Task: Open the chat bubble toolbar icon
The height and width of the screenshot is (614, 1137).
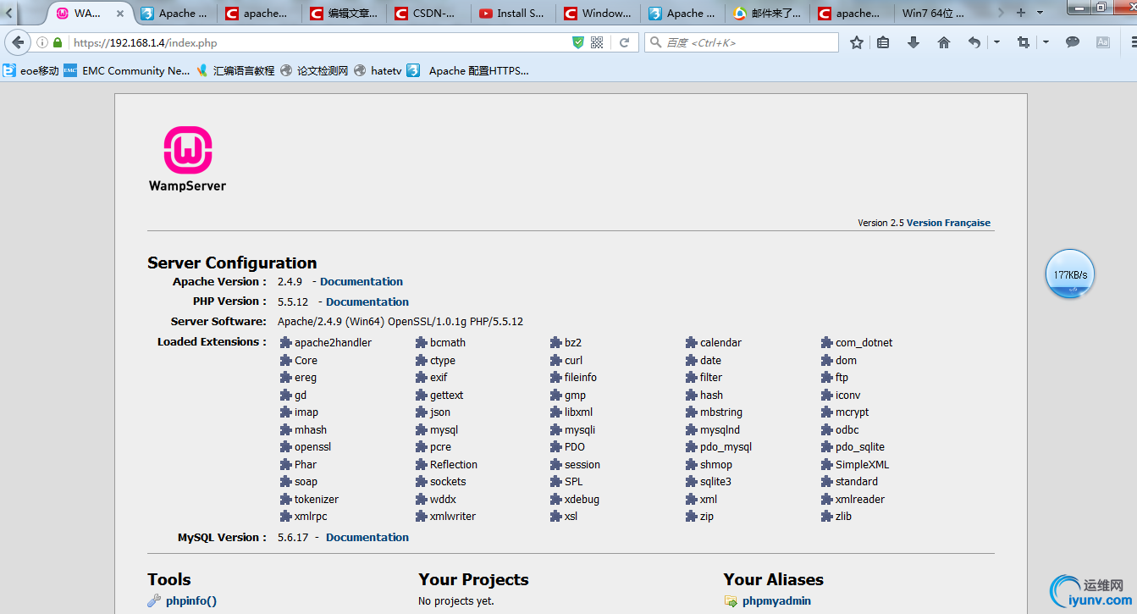Action: (x=1073, y=42)
